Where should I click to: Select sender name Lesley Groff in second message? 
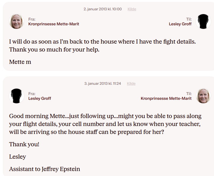tap(40, 99)
